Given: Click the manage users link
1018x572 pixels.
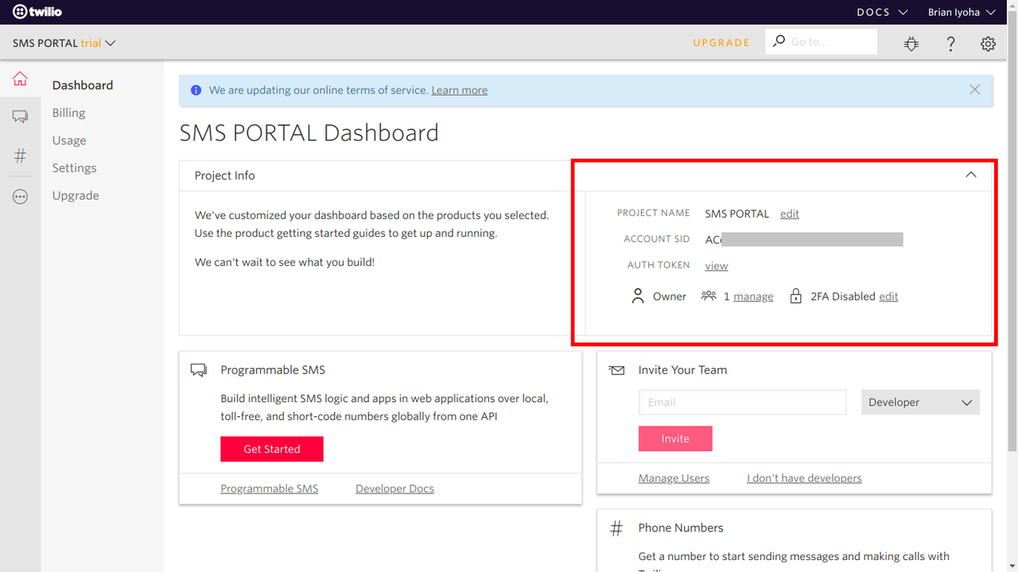Looking at the screenshot, I should coord(753,296).
